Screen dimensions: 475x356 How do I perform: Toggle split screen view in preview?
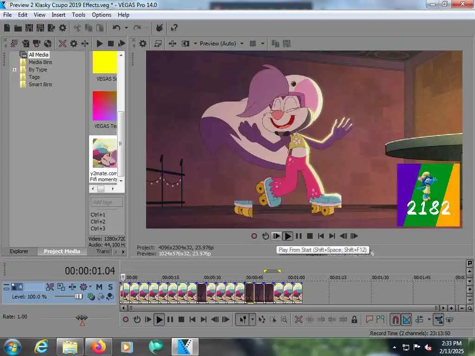pos(186,44)
